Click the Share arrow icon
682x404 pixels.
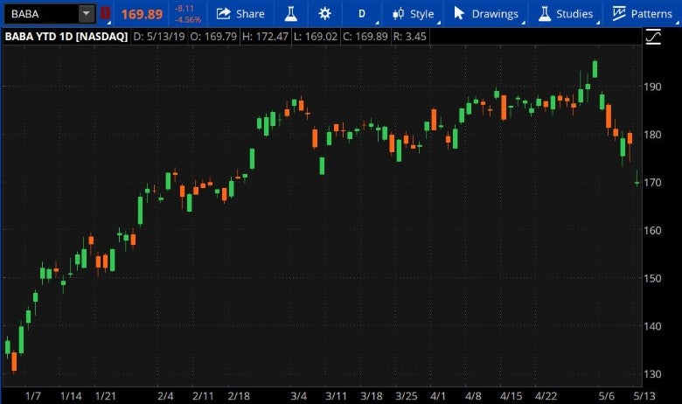[x=224, y=13]
